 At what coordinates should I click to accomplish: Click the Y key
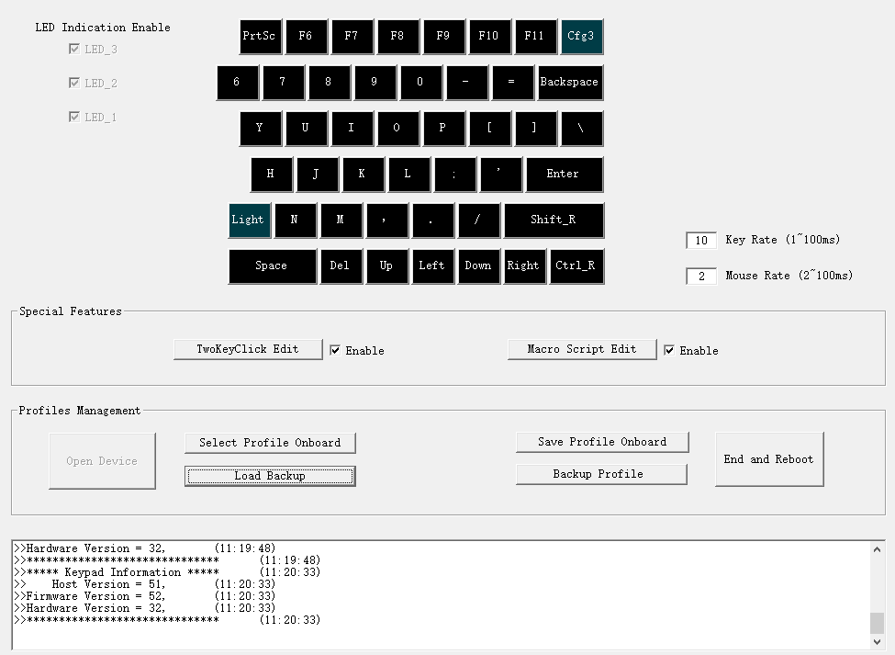pyautogui.click(x=261, y=129)
